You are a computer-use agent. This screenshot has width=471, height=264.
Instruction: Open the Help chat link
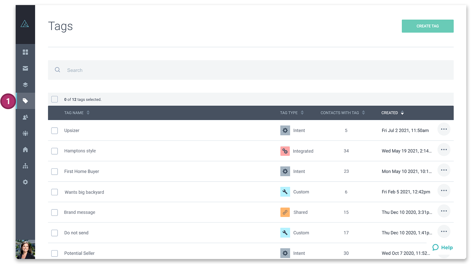(442, 247)
